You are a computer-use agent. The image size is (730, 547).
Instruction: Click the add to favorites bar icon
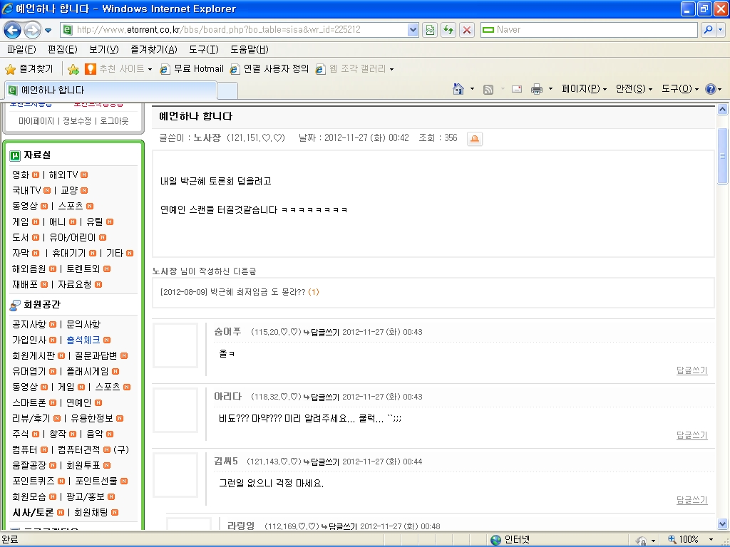pos(73,69)
